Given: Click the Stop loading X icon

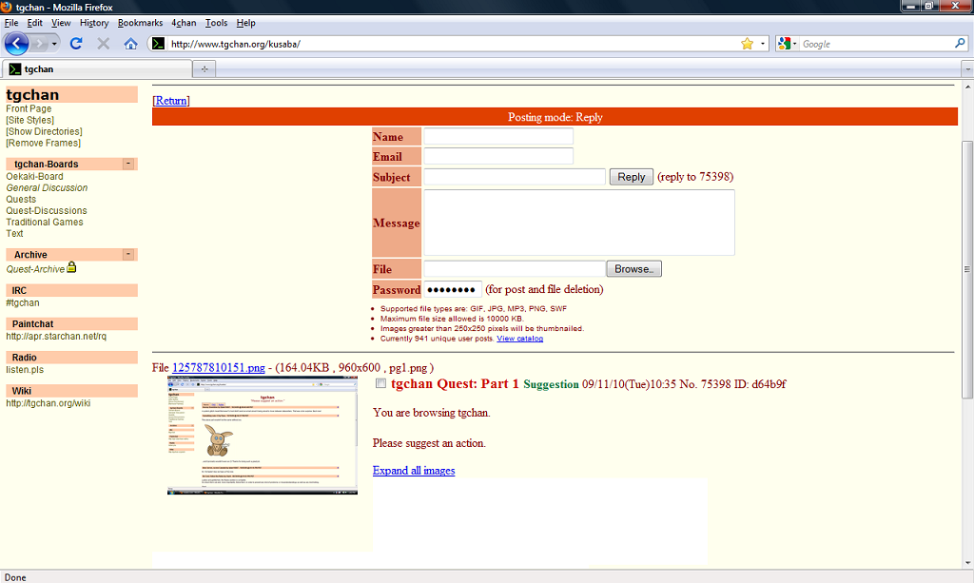Looking at the screenshot, I should click(104, 44).
